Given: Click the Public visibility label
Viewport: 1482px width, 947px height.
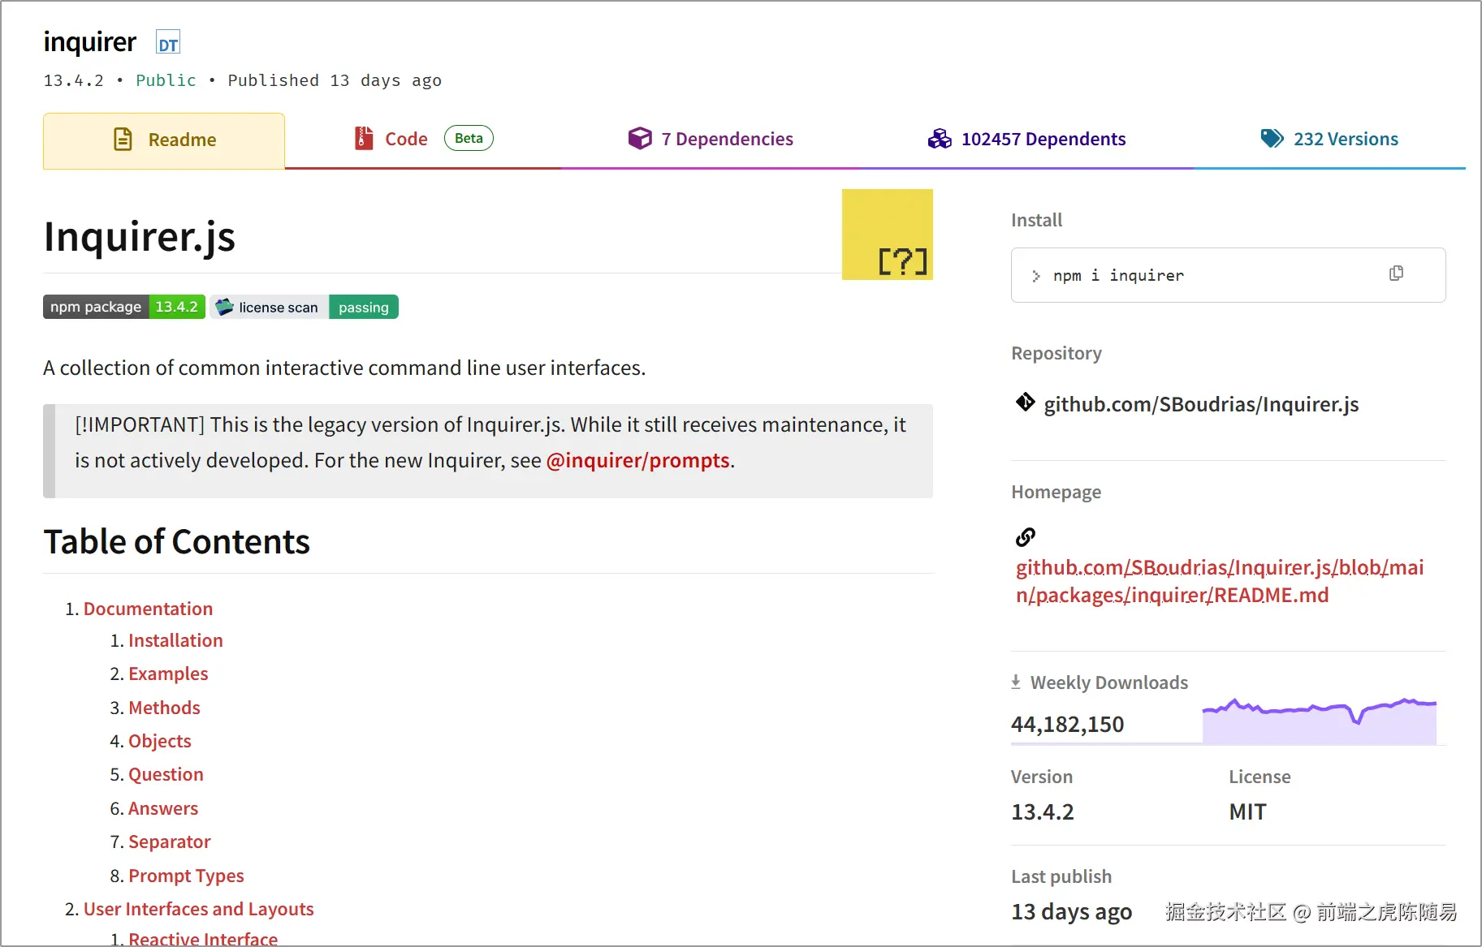Looking at the screenshot, I should [x=166, y=80].
